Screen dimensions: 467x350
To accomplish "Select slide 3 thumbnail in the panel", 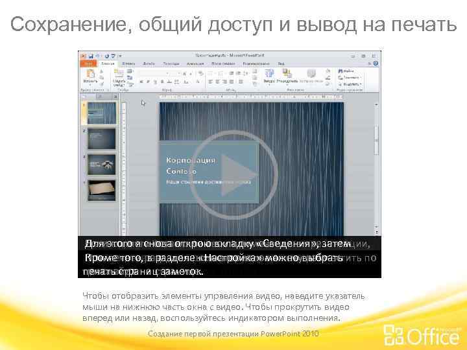I will click(x=102, y=165).
